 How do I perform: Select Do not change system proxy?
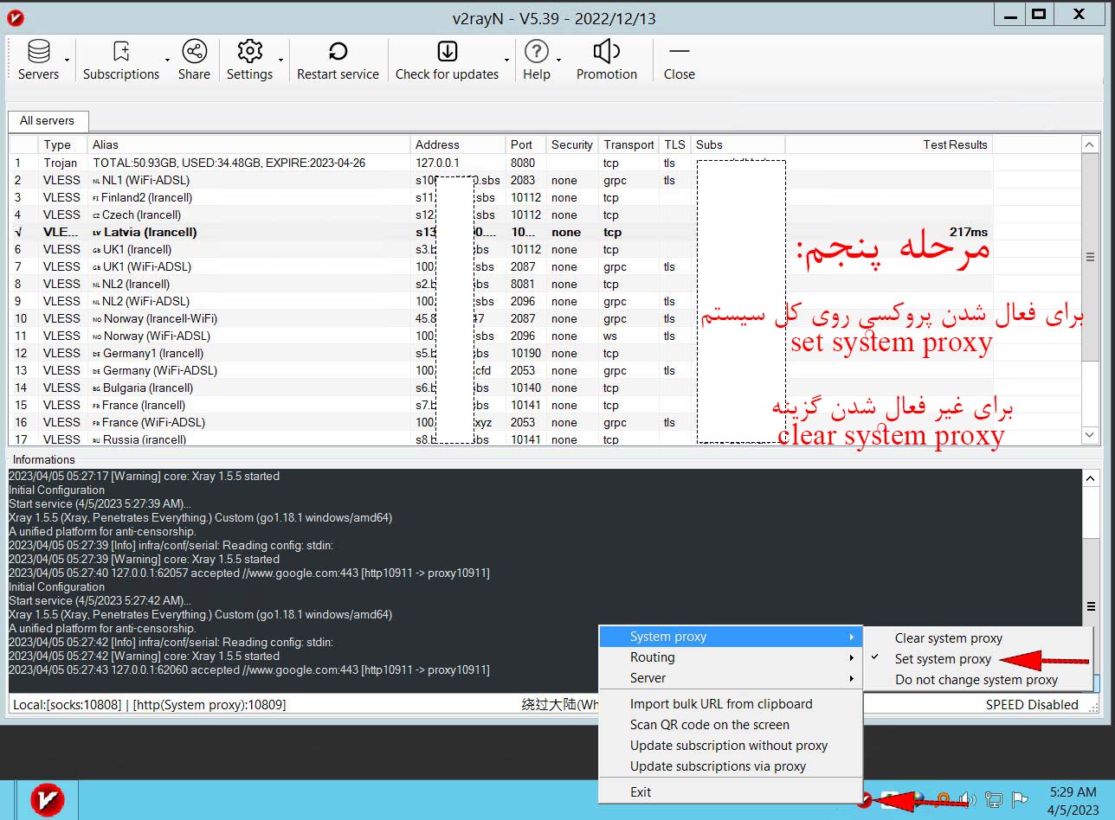[978, 680]
